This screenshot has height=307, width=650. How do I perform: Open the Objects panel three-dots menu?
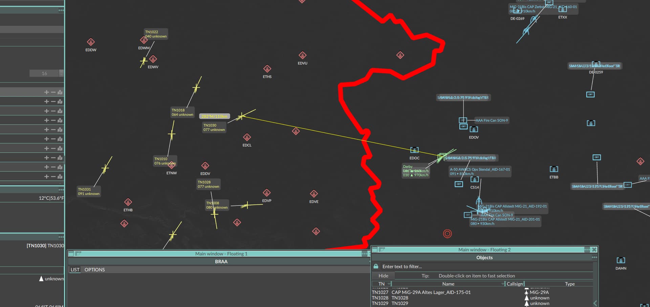(x=594, y=258)
